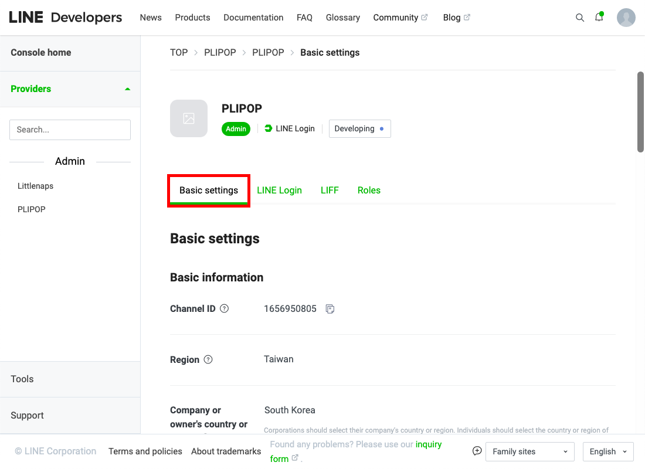Click first PLIPOP breadcrumb link
Viewport: 645px width, 469px height.
coord(220,53)
